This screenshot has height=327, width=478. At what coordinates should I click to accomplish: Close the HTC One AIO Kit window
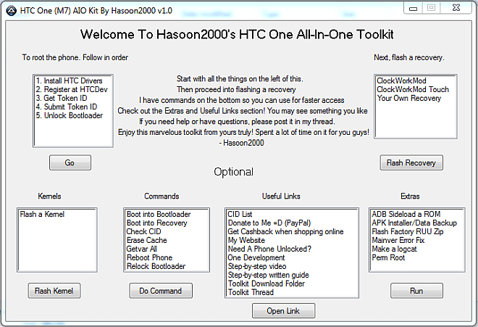click(456, 8)
